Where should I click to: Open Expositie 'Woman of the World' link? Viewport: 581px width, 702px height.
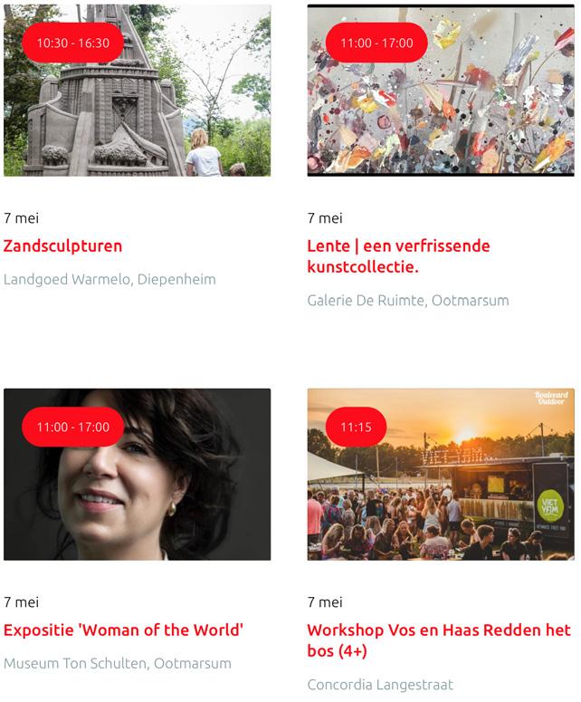(123, 630)
